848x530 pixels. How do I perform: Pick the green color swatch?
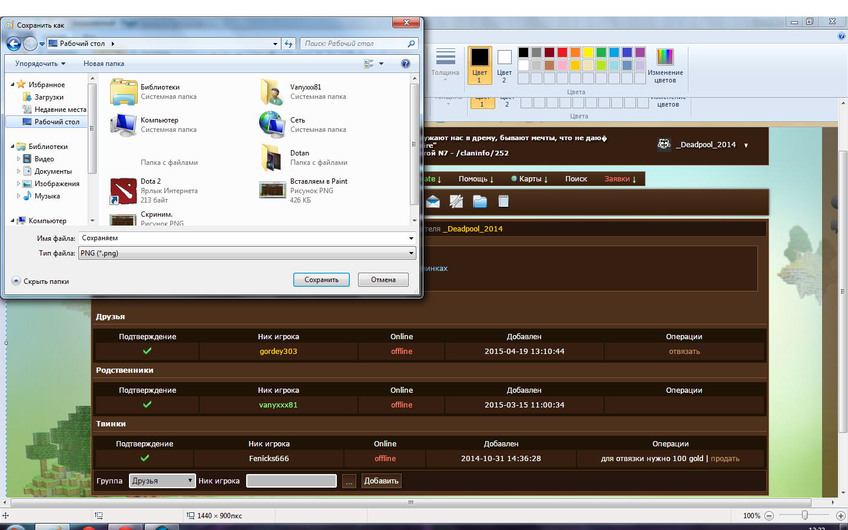tap(601, 52)
